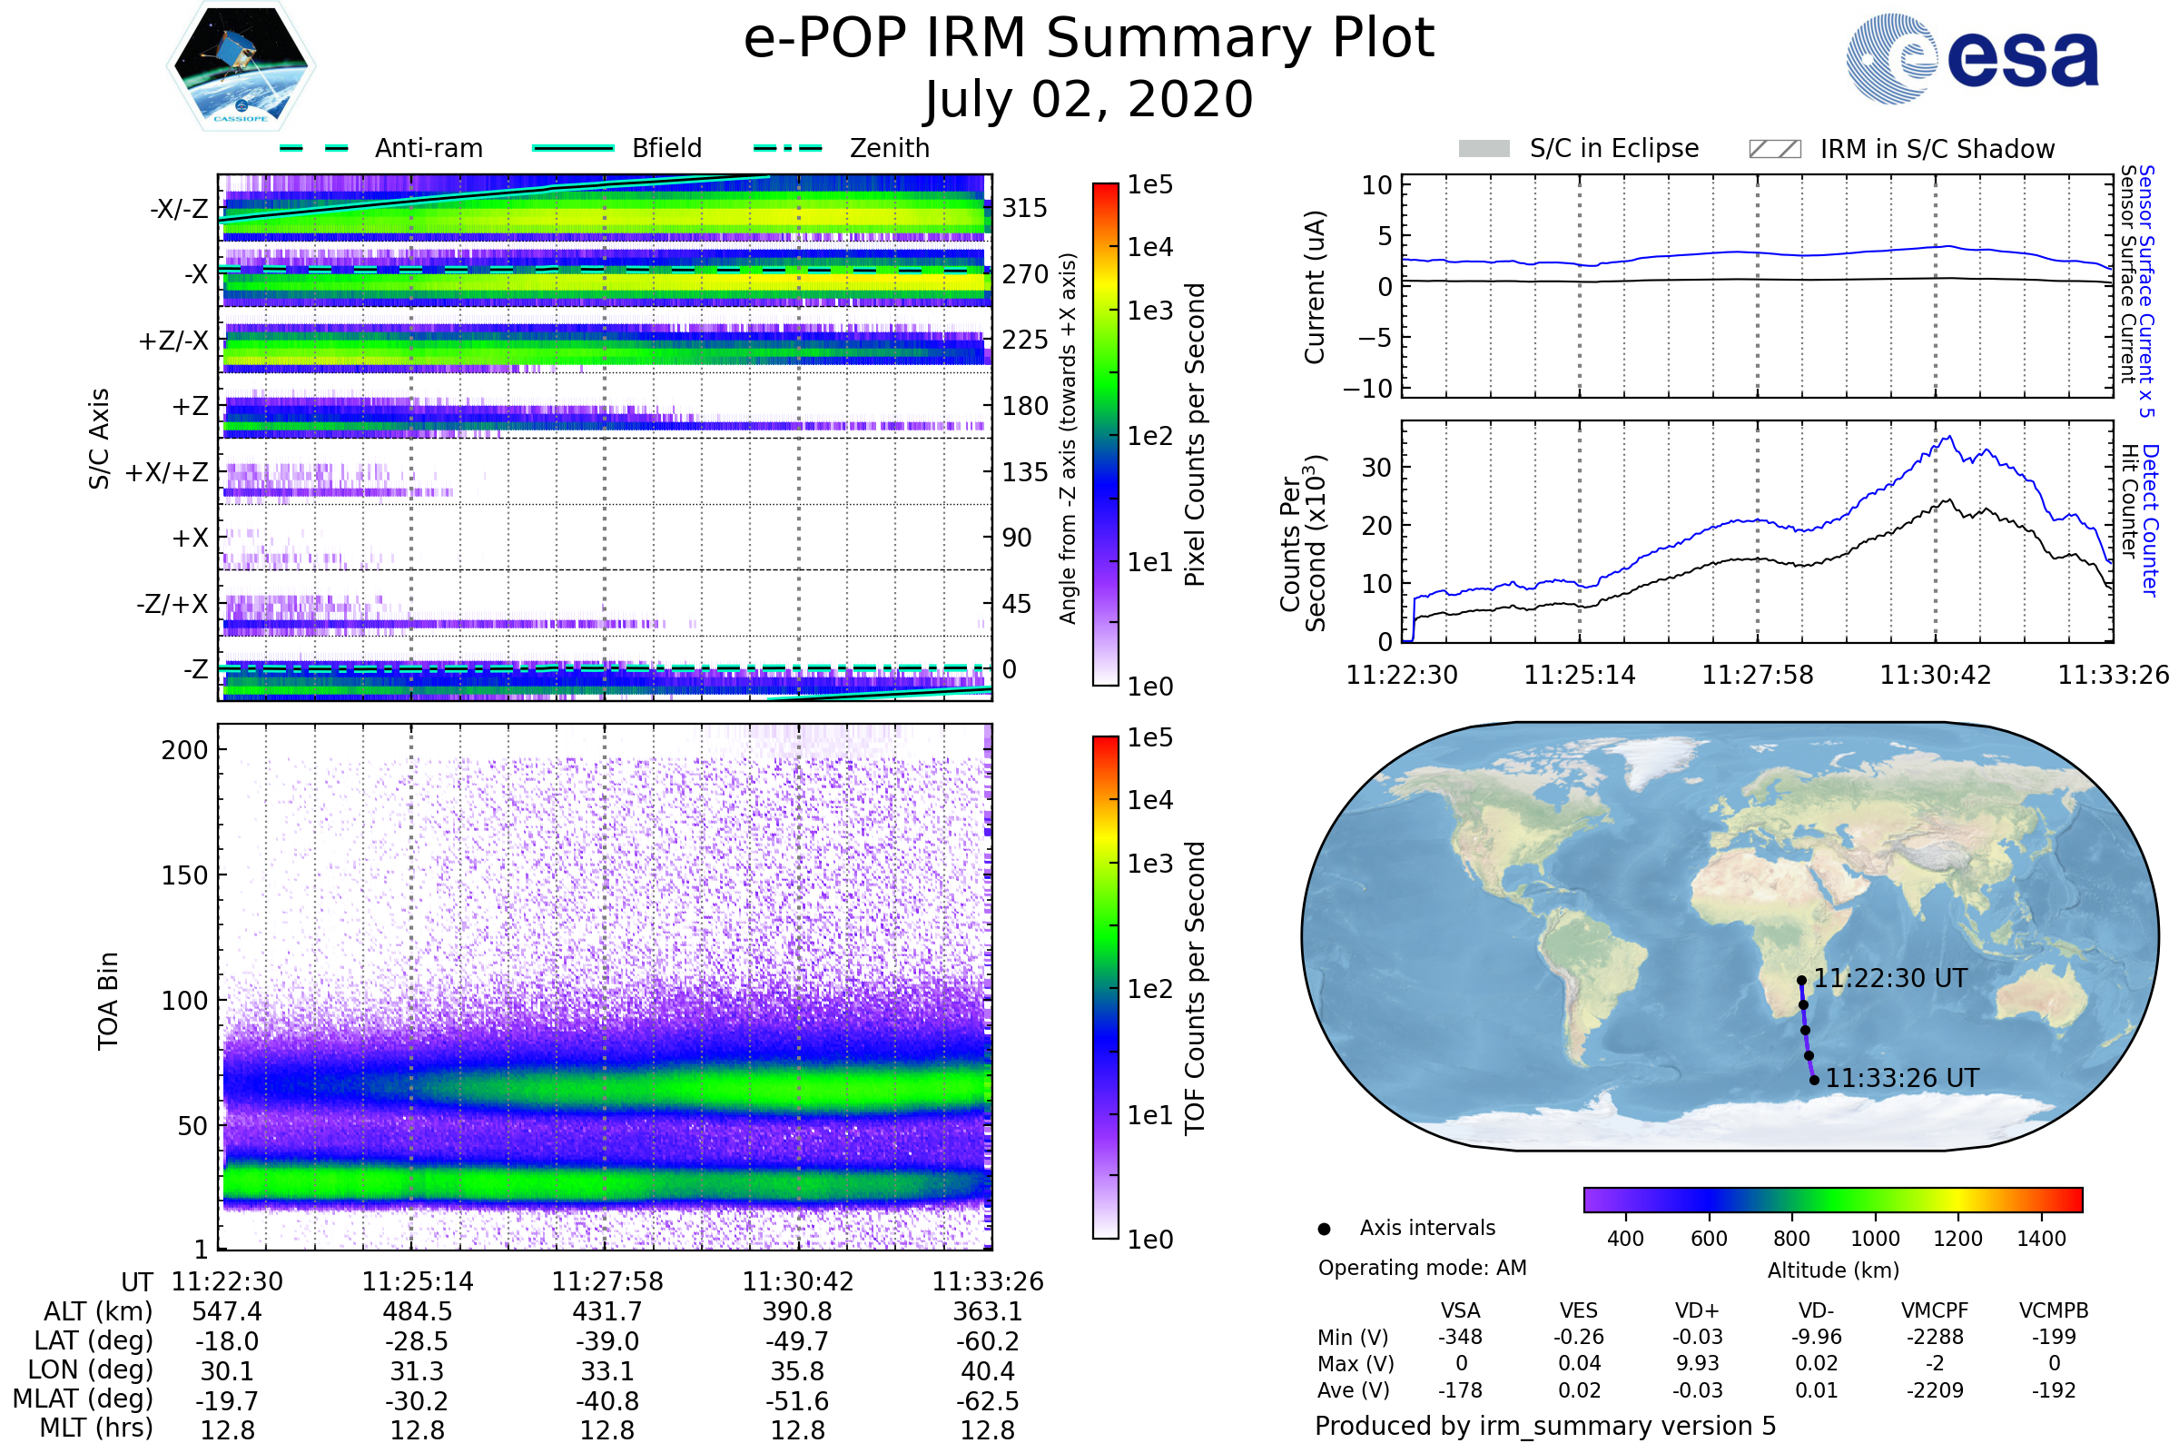Viewport: 2179px width, 1453px height.
Task: Click the Operating mode: AM text
Action: (1422, 1268)
